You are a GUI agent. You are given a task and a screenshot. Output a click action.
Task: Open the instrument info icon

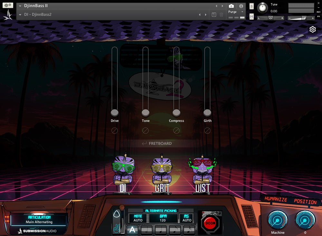pos(241,6)
